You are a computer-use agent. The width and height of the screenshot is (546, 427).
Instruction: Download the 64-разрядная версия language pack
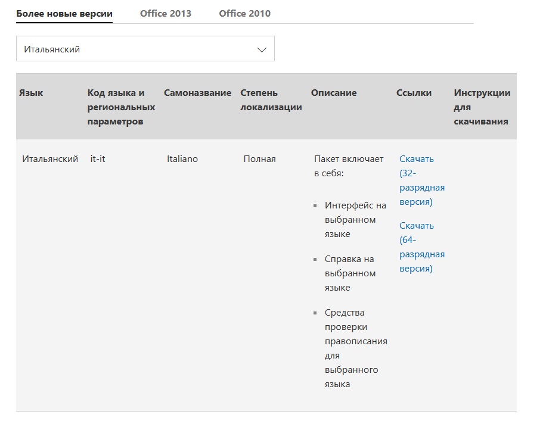point(421,247)
